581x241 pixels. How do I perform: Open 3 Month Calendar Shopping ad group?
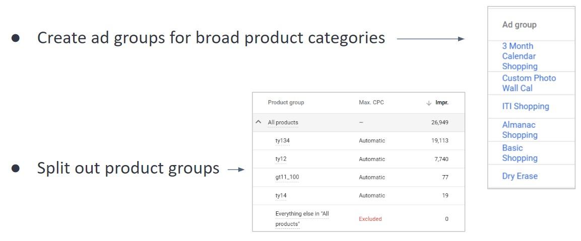pyautogui.click(x=520, y=56)
